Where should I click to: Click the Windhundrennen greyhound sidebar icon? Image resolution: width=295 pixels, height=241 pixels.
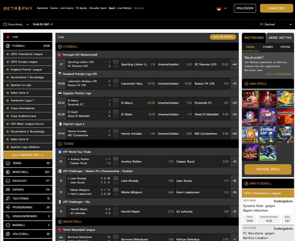coord(8,216)
